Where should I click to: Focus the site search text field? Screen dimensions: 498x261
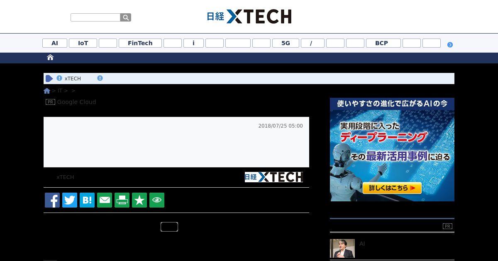tap(95, 17)
